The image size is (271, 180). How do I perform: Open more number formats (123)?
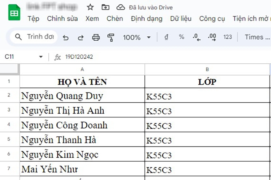point(227,37)
